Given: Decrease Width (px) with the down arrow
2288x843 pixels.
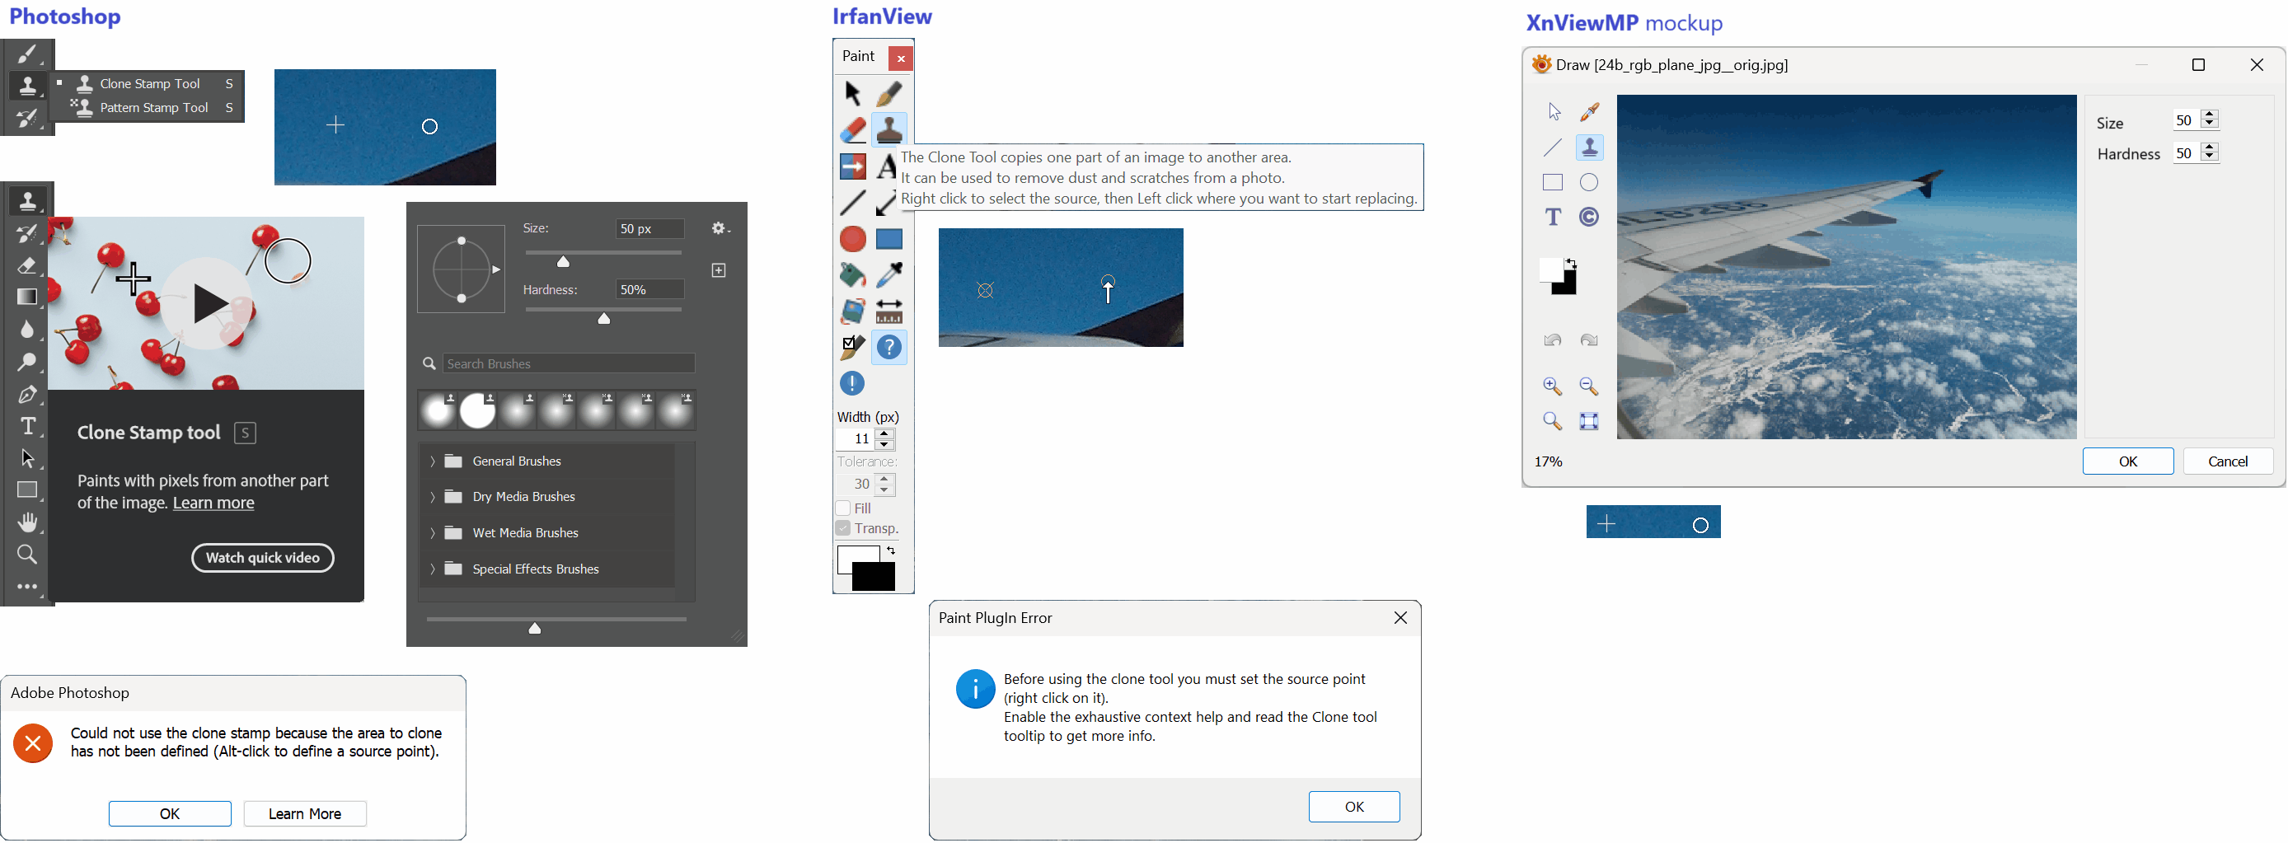Looking at the screenshot, I should pyautogui.click(x=884, y=444).
